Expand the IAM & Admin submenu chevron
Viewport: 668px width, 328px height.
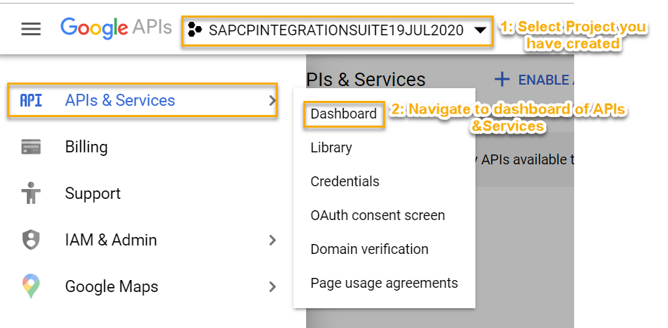pyautogui.click(x=272, y=241)
